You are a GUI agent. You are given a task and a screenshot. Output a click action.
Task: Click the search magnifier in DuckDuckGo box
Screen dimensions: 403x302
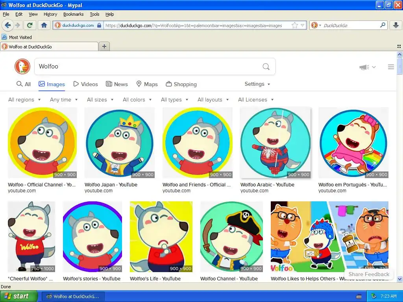(x=266, y=67)
